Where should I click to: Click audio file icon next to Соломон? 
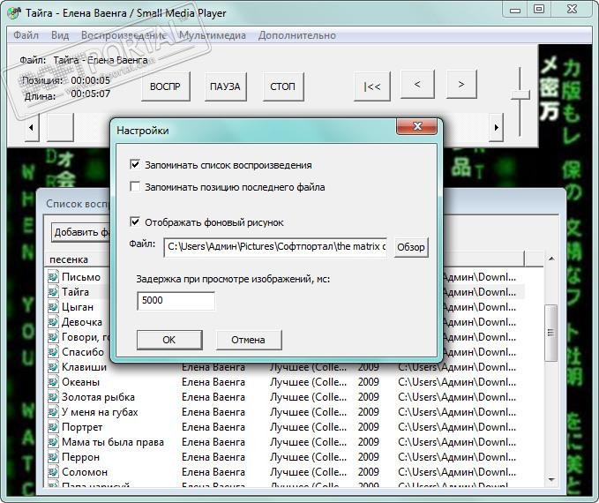tap(53, 471)
